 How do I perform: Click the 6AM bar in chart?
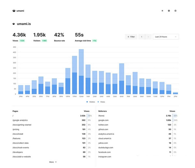[x=122, y=81]
